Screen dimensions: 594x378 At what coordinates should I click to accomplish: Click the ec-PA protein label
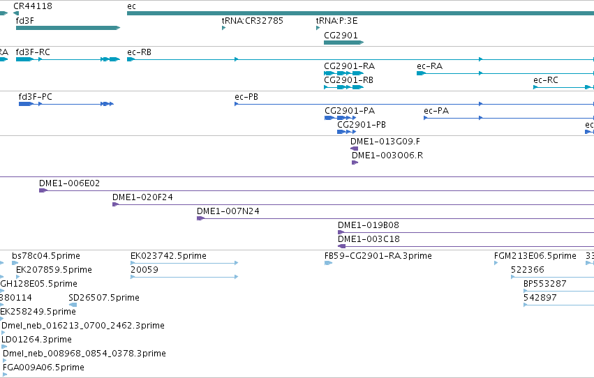point(436,111)
